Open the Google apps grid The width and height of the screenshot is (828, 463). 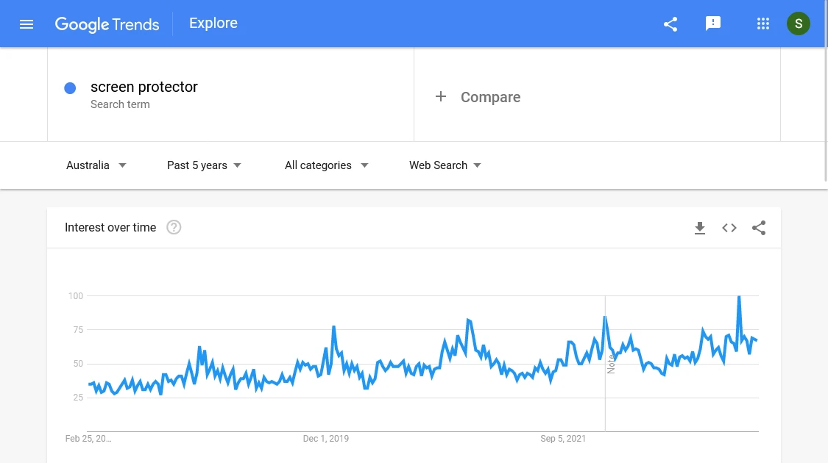[762, 24]
